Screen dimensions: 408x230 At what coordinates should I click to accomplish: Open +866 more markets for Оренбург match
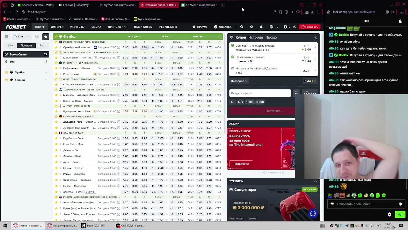coord(218,47)
